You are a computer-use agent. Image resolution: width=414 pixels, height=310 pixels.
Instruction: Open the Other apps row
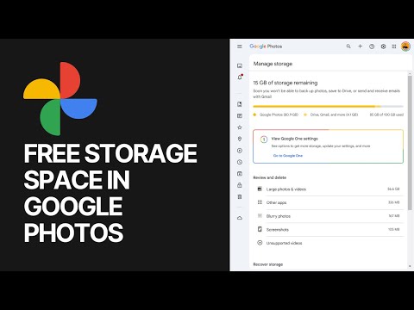tap(329, 202)
